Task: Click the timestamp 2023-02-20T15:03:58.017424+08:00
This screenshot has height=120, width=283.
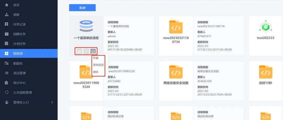Action: pos(214,93)
